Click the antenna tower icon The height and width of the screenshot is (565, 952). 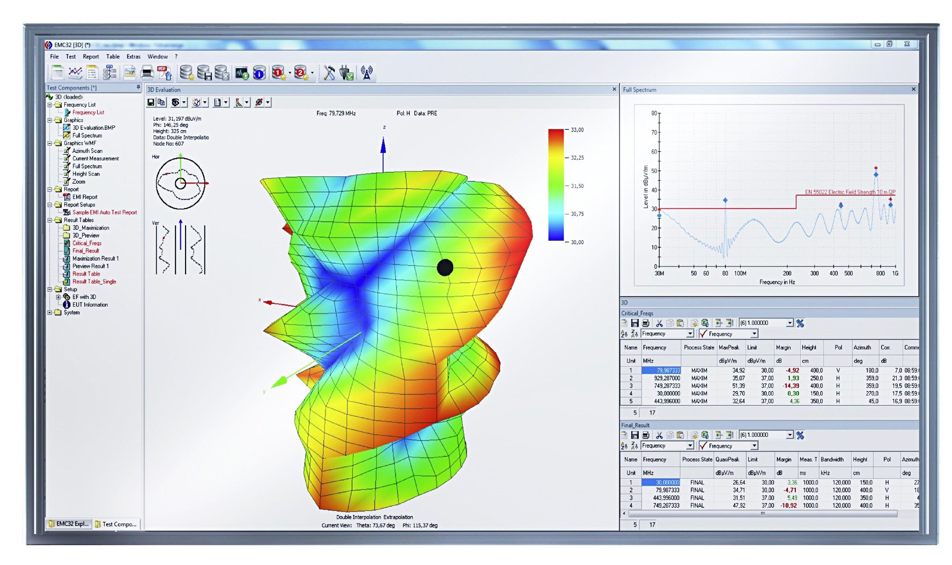click(367, 72)
